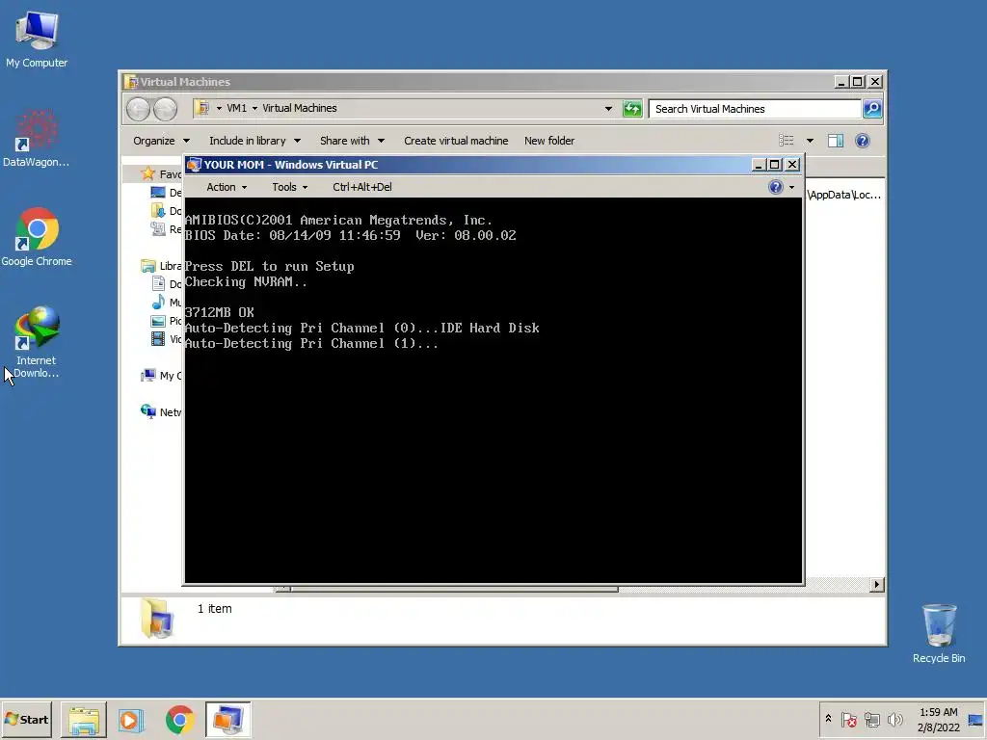The height and width of the screenshot is (740, 987).
Task: Open Windows Explorer from taskbar
Action: coord(84,720)
